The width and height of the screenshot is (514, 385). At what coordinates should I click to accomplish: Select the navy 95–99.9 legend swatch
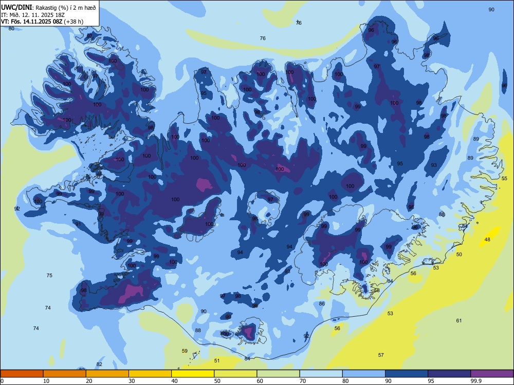tap(449, 374)
